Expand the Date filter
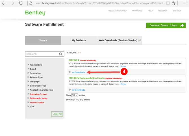 pyautogui.click(x=31, y=107)
